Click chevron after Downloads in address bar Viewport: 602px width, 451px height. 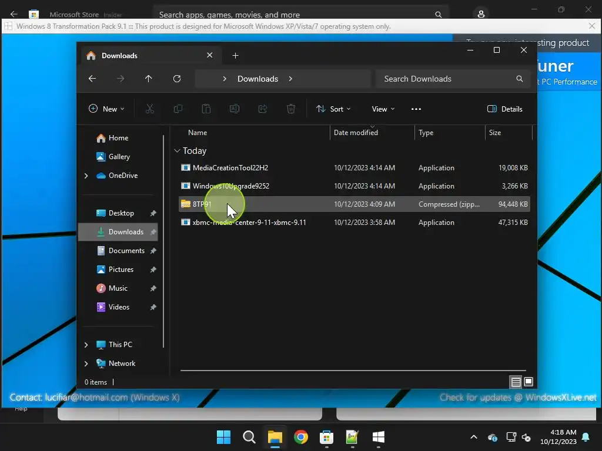point(290,79)
